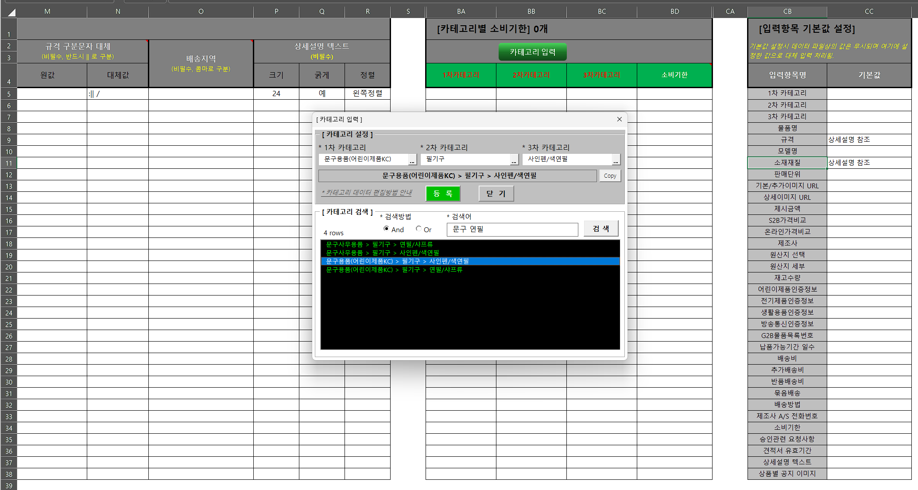
Task: Close the 카테고리 입력 dialog with the X
Action: [619, 119]
